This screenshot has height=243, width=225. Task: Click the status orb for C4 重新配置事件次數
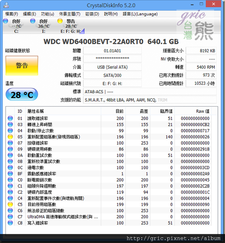tap(10, 198)
